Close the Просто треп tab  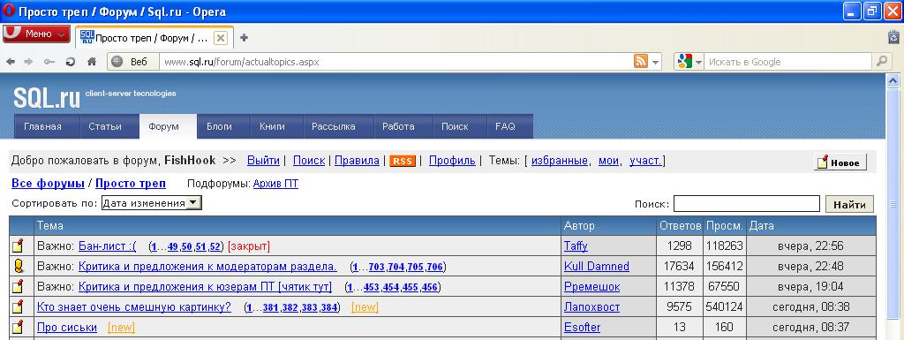[220, 38]
